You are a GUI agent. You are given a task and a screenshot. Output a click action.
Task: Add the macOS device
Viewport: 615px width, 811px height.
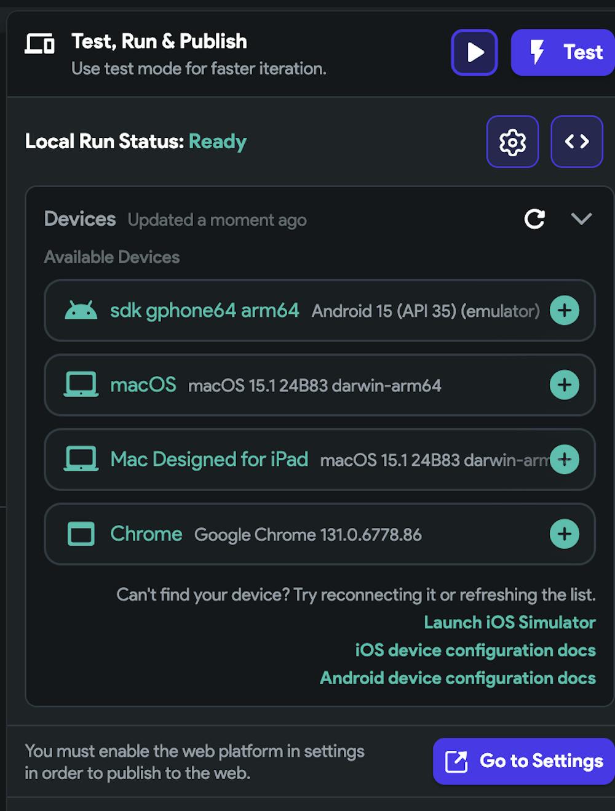coord(565,385)
